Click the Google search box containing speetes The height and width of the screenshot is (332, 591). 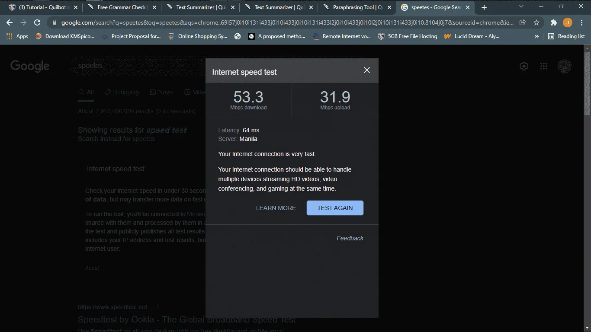[138, 66]
